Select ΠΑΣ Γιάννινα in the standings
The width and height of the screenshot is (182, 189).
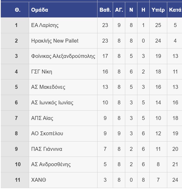47,149
